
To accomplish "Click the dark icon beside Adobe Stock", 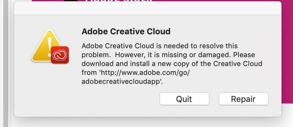I will click(70, 1).
